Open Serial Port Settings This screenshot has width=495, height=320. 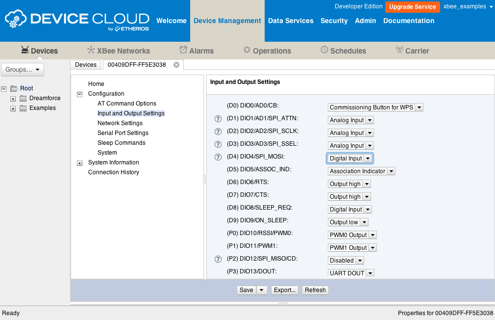coord(123,133)
